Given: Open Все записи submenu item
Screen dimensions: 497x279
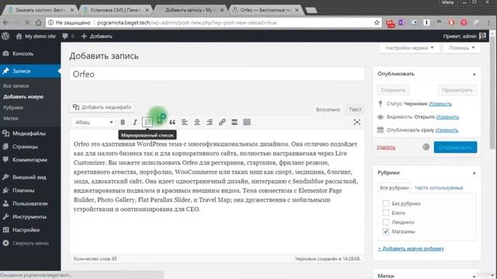Looking at the screenshot, I should tap(16, 86).
